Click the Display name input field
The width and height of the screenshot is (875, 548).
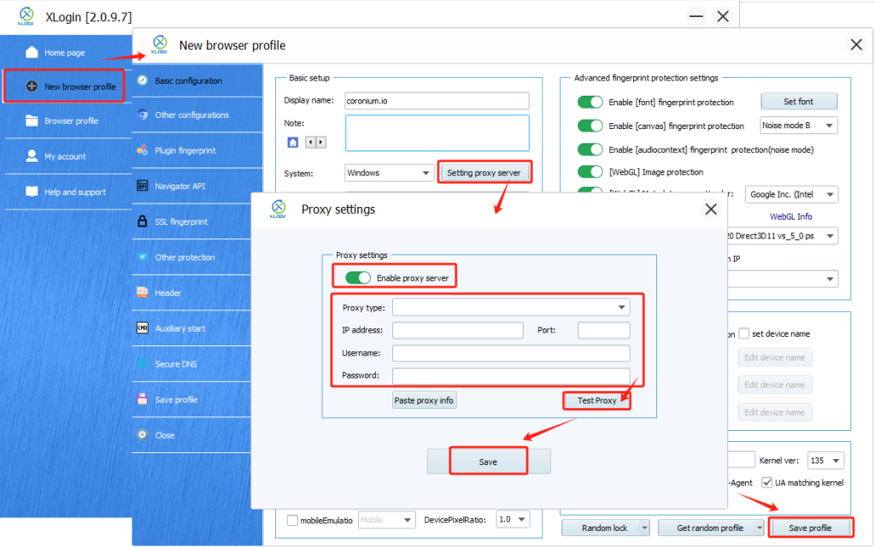tap(437, 100)
